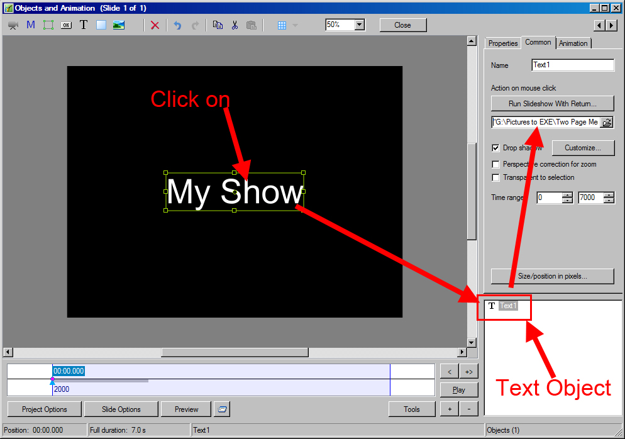Expand the grid options dropdown arrow

point(296,25)
